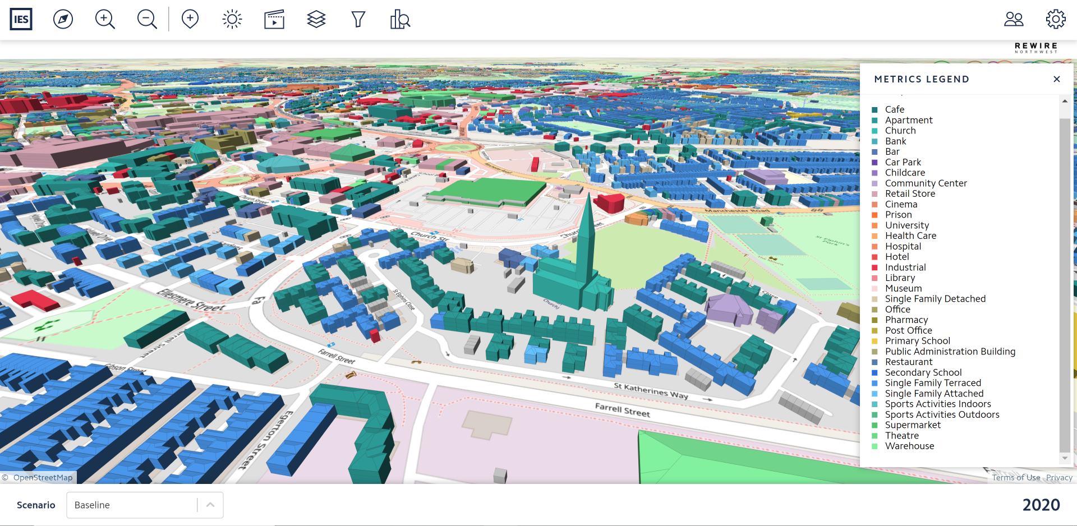Screen dimensions: 1077x526
Task: Open the sun shading settings icon
Action: 232,19
